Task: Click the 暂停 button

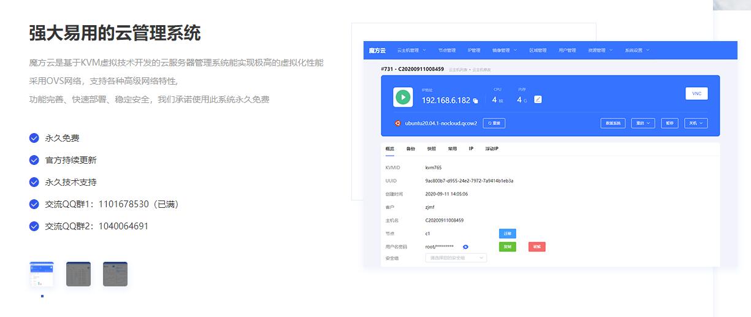Action: [669, 123]
